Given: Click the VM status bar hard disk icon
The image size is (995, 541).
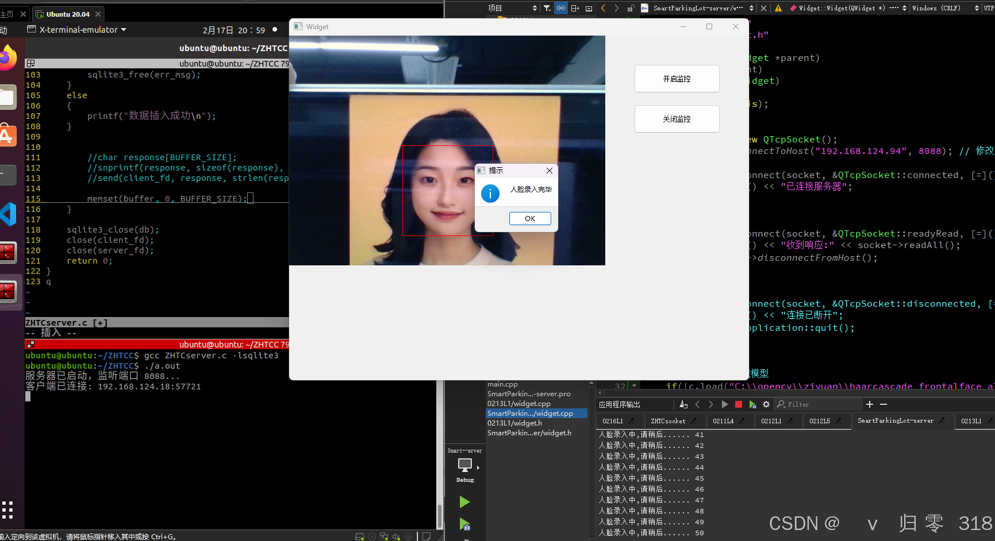Looking at the screenshot, I should coord(359,536).
